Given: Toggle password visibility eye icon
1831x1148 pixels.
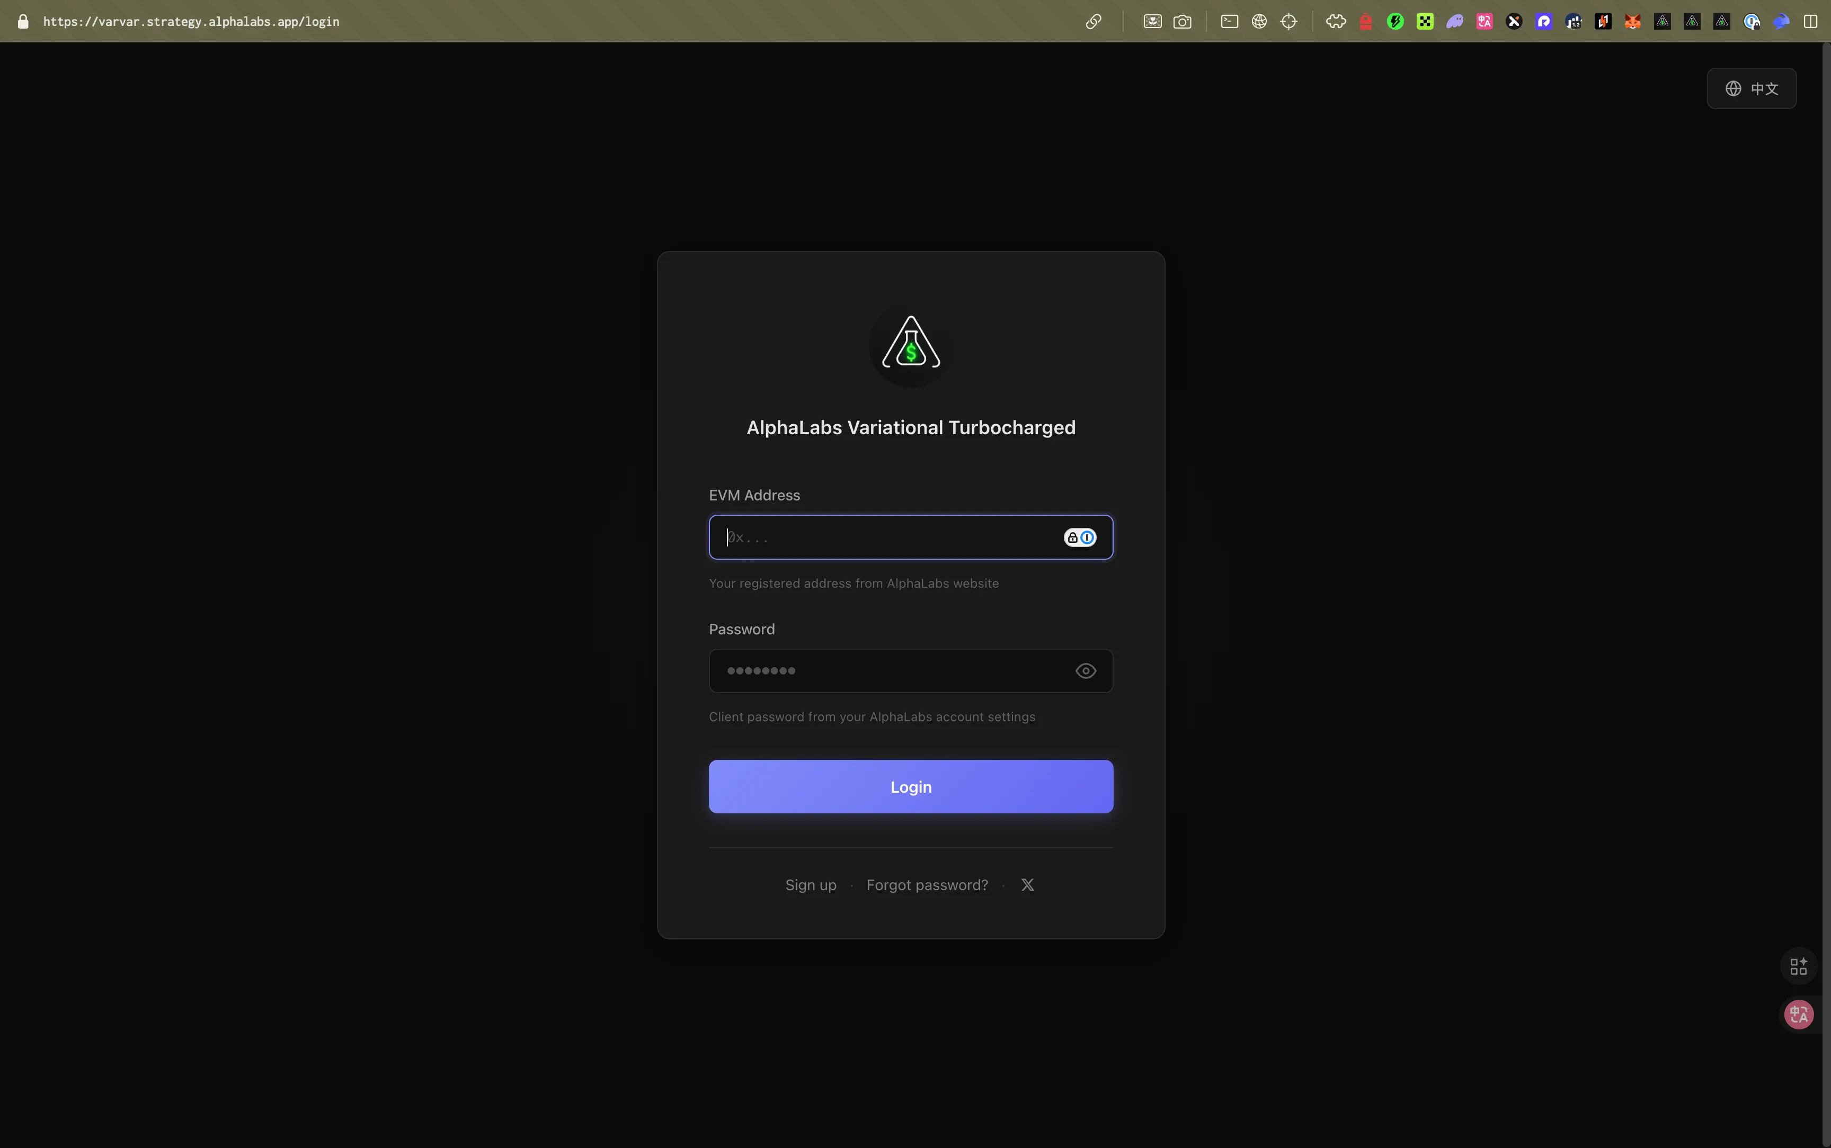Looking at the screenshot, I should (x=1085, y=670).
